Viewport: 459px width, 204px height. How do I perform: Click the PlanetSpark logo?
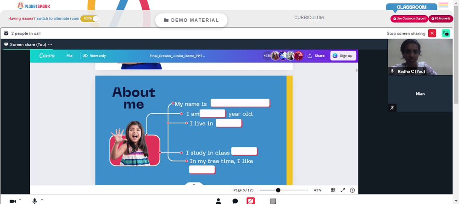(34, 6)
